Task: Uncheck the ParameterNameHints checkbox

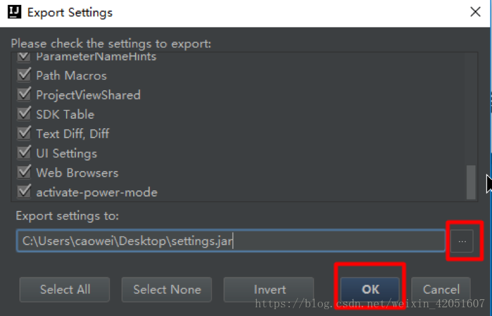Action: click(x=24, y=57)
